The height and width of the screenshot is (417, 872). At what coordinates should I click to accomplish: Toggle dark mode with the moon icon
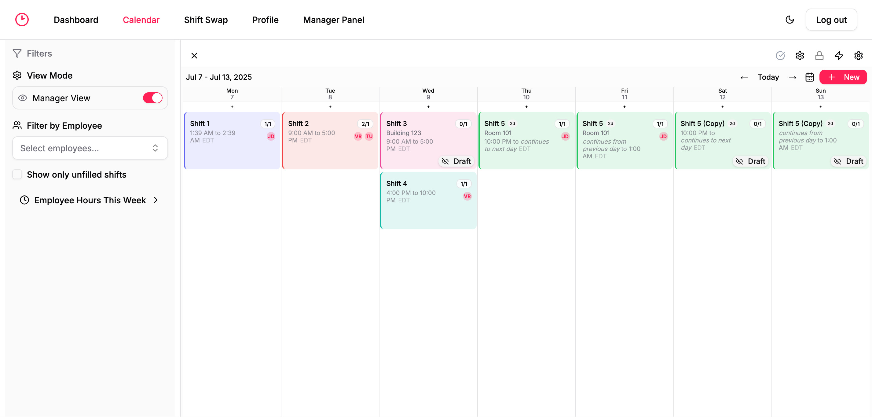[x=790, y=19]
